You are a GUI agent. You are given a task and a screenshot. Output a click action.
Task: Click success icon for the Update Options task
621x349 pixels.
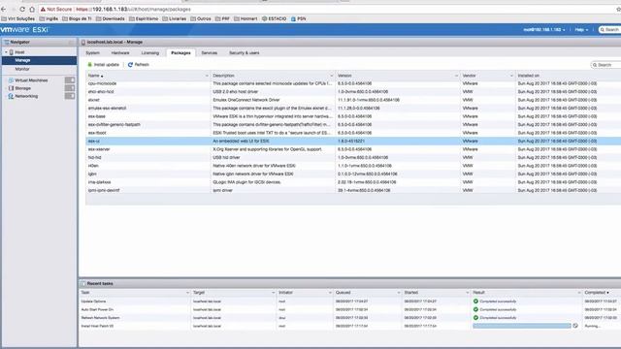tap(475, 301)
